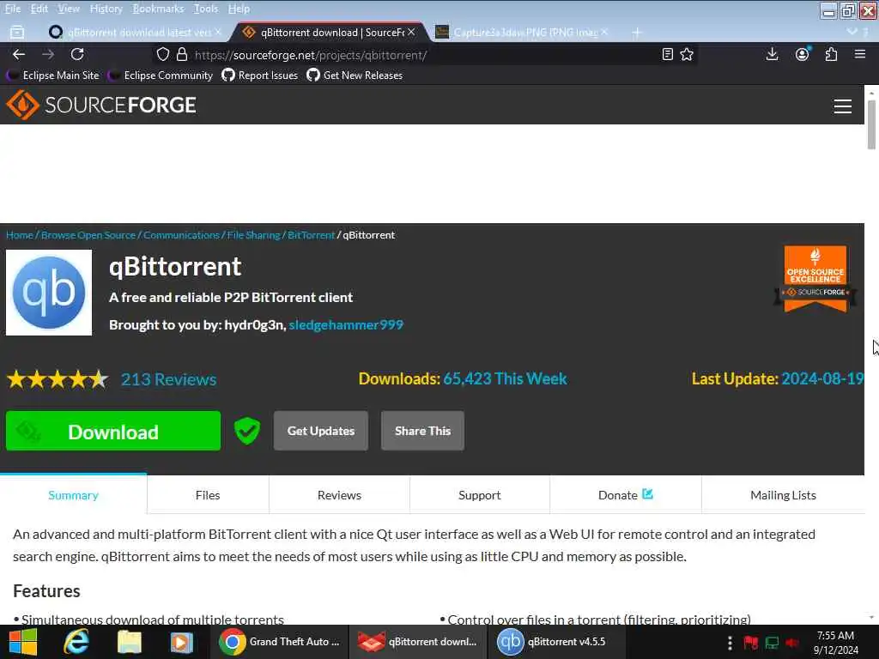The image size is (879, 659).
Task: Open sledgehammer999 profile link
Action: (x=346, y=325)
